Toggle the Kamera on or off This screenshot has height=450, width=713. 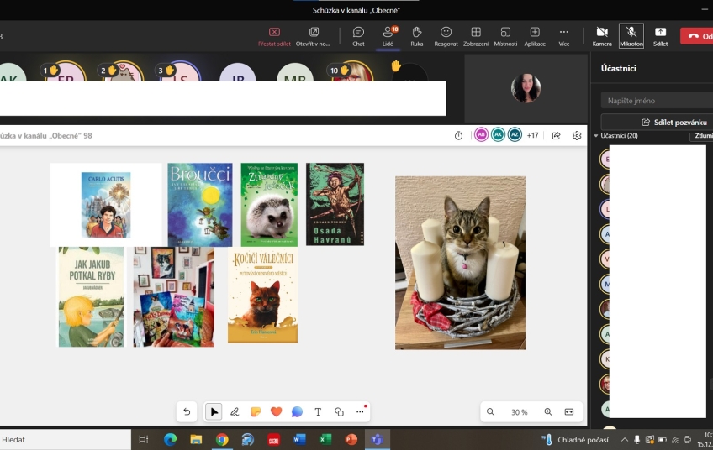602,36
